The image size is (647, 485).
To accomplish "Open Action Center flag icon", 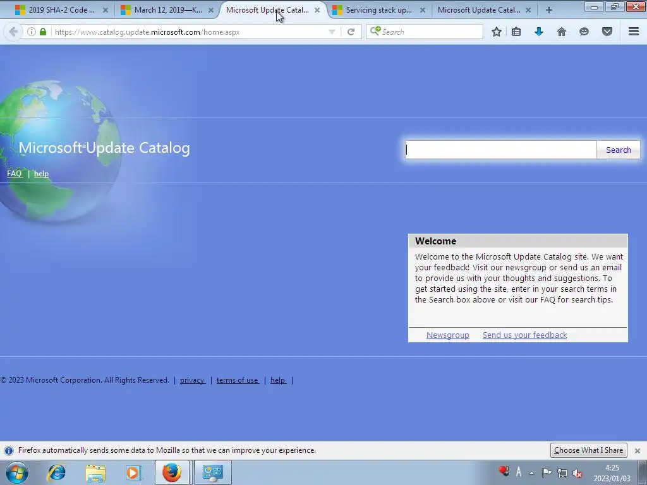I will point(547,472).
